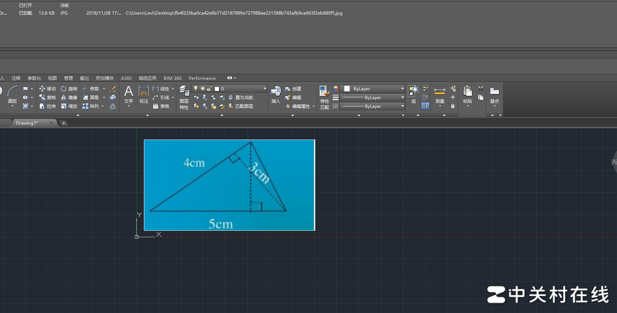
Task: Click the Rotate (旋转) tool
Action: [x=69, y=89]
